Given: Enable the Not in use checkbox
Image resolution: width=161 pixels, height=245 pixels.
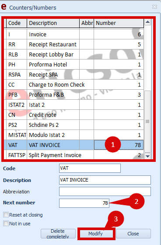Looking at the screenshot, I should point(6,224).
